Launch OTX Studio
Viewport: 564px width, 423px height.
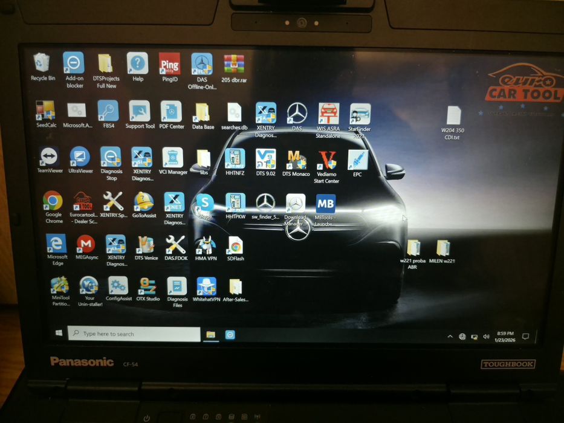148,286
